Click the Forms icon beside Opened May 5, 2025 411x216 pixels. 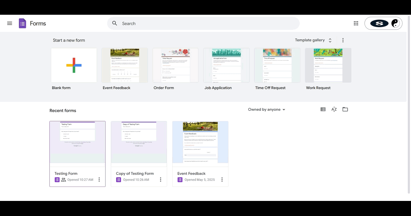pyautogui.click(x=180, y=180)
